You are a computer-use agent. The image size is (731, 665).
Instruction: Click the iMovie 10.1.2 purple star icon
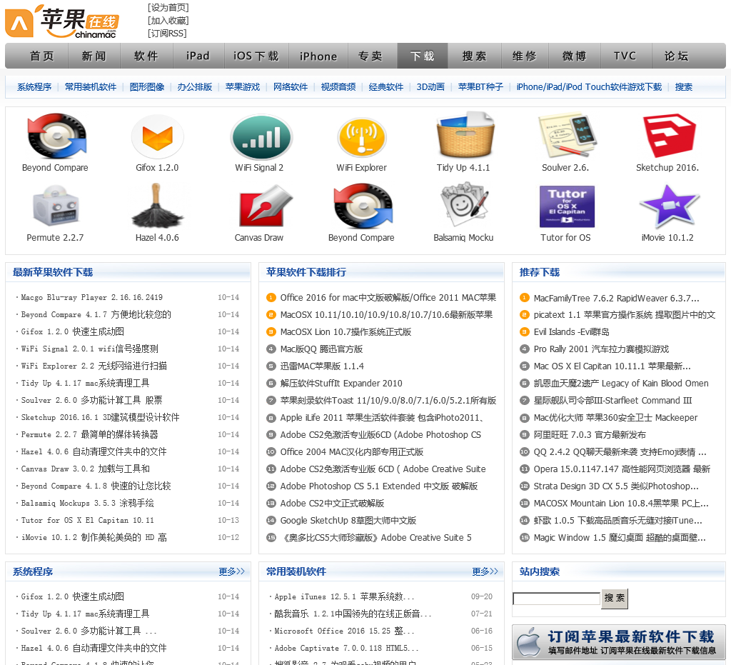coord(668,206)
